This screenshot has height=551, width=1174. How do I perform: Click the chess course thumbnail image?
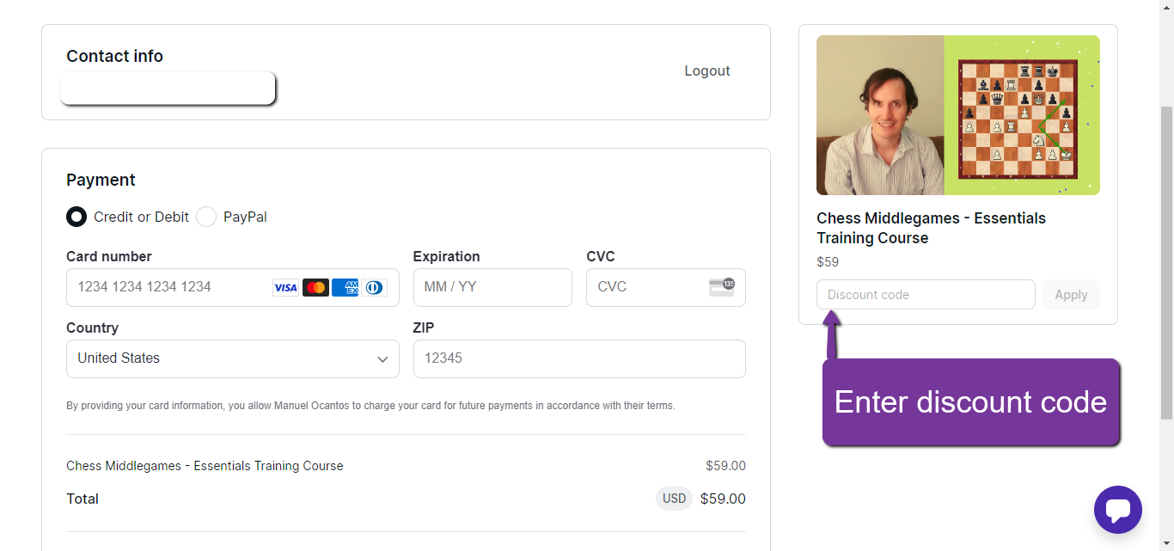957,115
